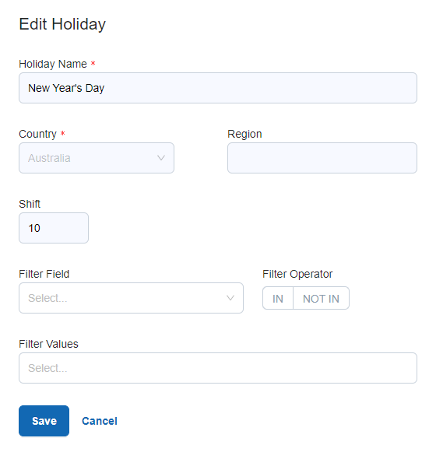The height and width of the screenshot is (459, 436).
Task: Click the Filter Operator label
Action: click(297, 274)
